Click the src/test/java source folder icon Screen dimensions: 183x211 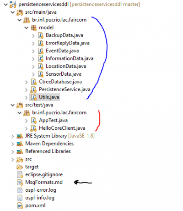tap(20, 105)
